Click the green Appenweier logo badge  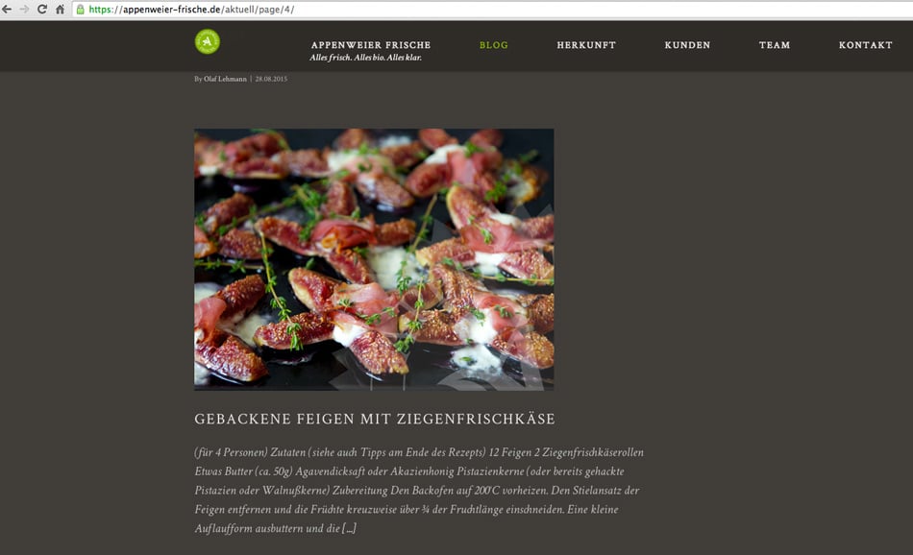(x=208, y=41)
